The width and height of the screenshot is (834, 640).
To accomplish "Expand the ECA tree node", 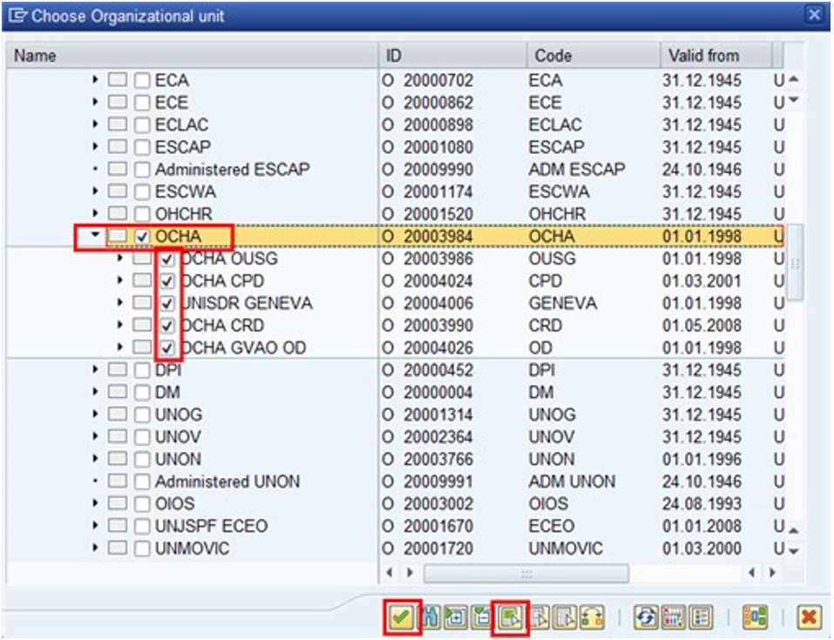I will [x=95, y=79].
